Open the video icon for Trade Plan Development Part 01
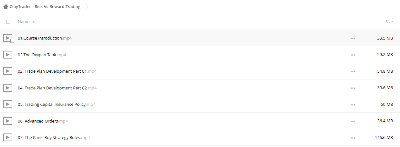400x147 pixels. coord(8,71)
